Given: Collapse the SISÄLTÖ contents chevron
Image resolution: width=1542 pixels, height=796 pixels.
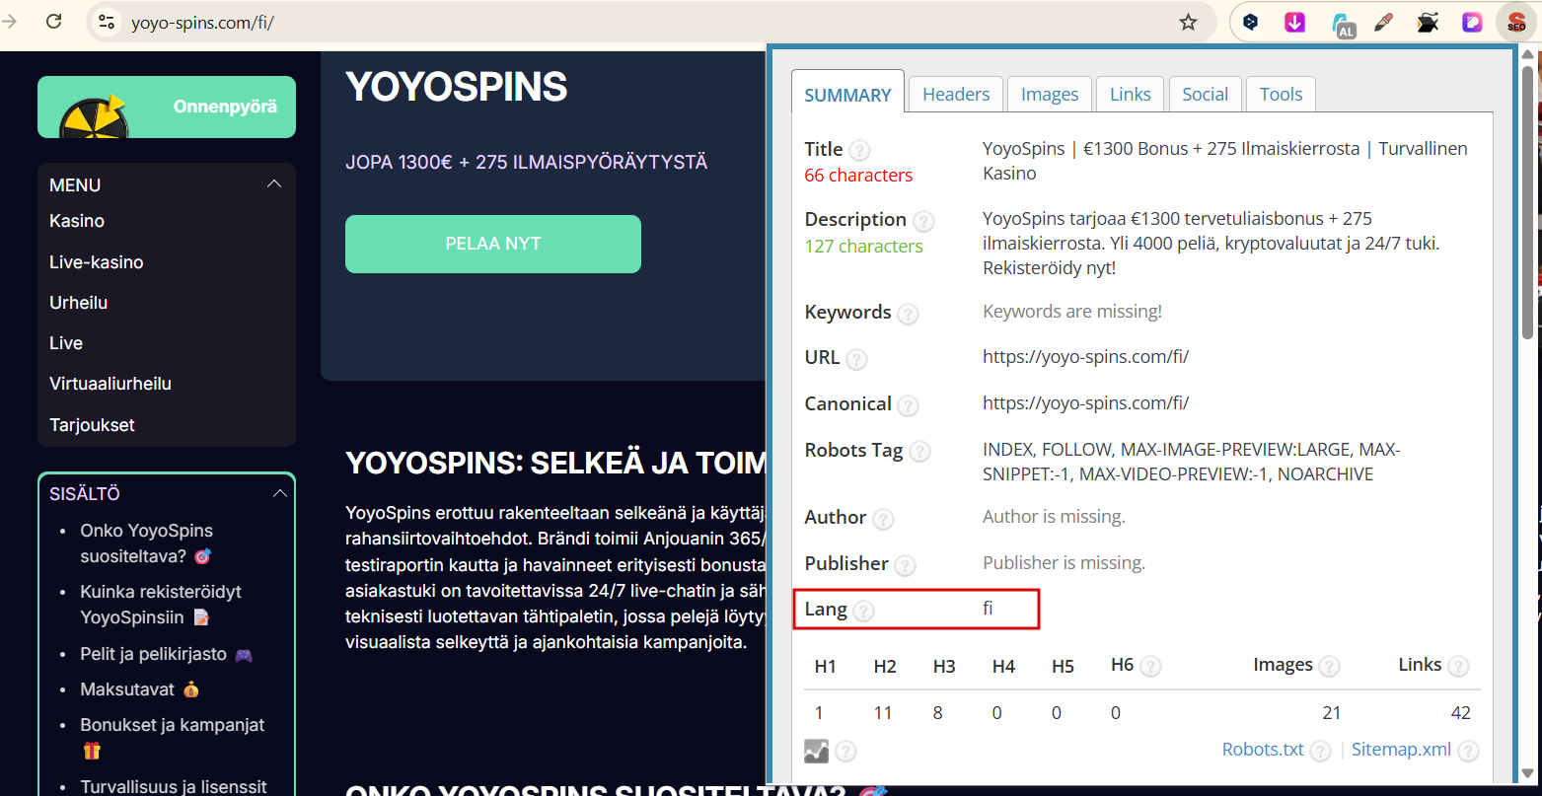Looking at the screenshot, I should (279, 493).
